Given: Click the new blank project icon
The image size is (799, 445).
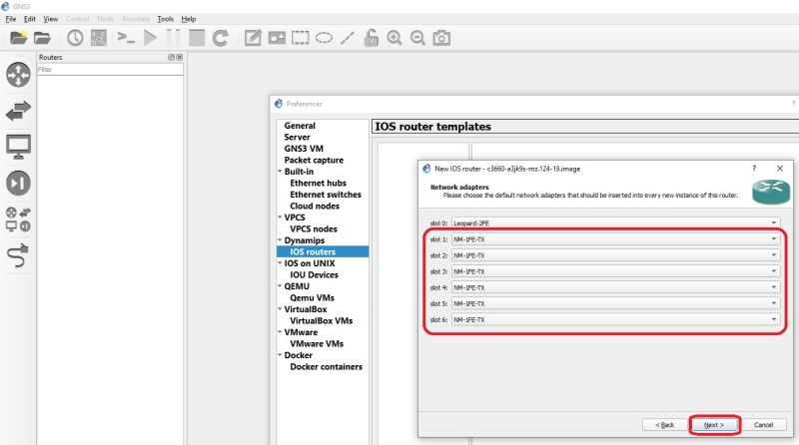Looking at the screenshot, I should tap(18, 38).
